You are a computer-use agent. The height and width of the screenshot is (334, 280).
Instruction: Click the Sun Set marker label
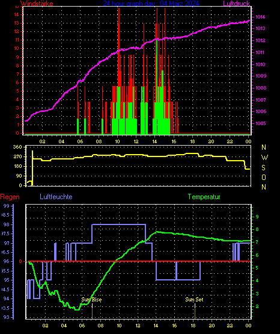pos(194,300)
